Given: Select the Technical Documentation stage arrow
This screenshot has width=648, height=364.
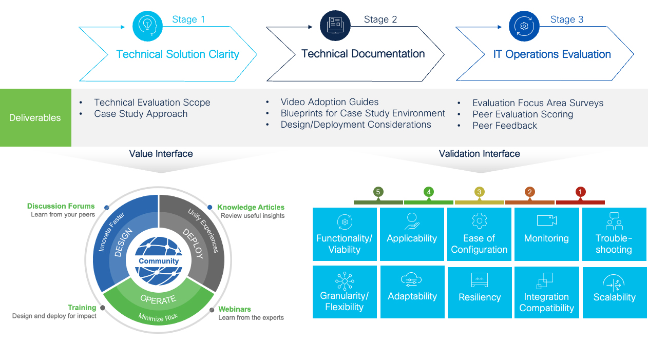Looking at the screenshot, I should point(363,54).
